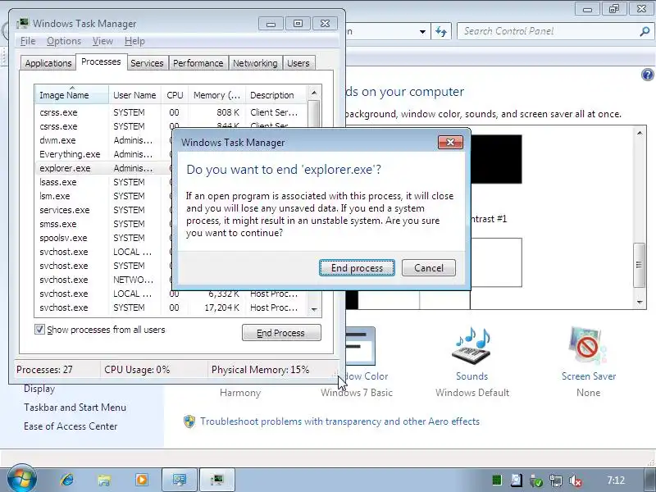
Task: Select the white high contrast theme thumbnail
Action: [x=496, y=262]
